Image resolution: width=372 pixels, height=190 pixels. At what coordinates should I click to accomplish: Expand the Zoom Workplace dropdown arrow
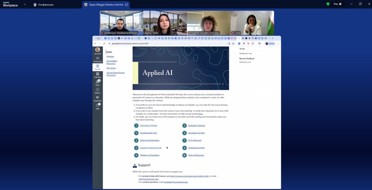pos(25,4)
